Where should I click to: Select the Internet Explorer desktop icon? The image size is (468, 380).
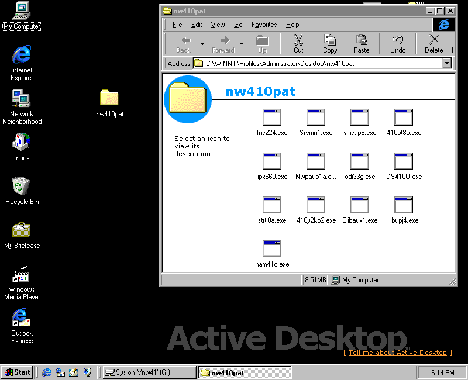(22, 63)
